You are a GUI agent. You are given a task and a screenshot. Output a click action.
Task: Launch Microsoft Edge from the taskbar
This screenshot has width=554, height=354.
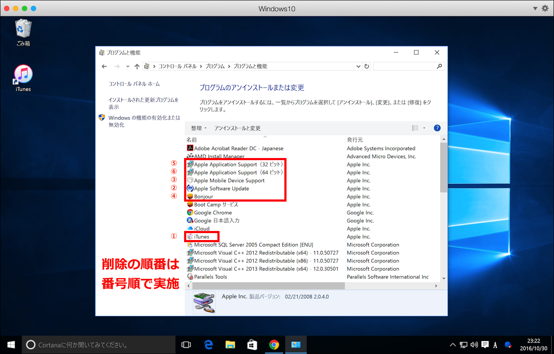pos(209,345)
